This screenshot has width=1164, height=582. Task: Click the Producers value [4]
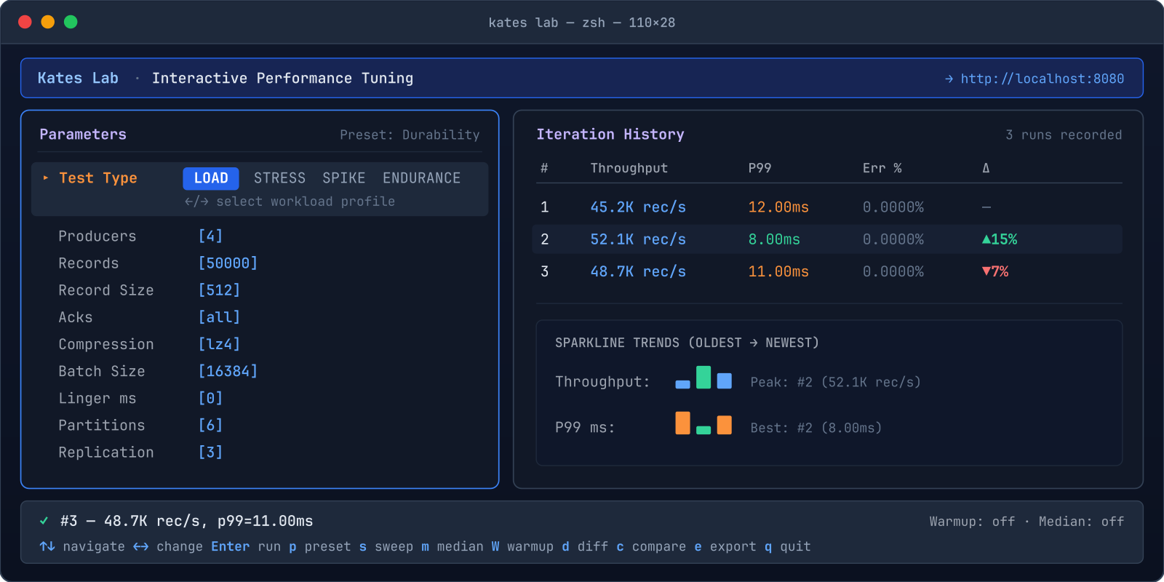pos(210,236)
